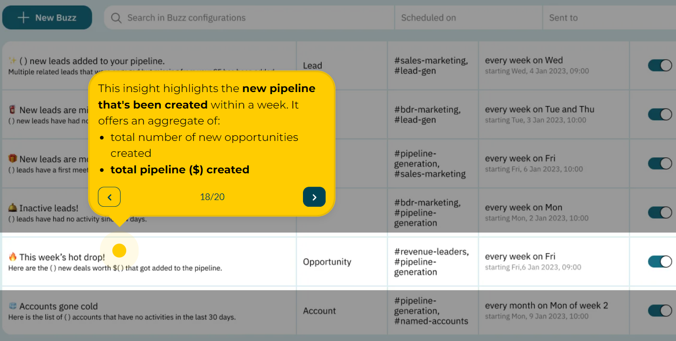Click the ice icon beside Accounts gone cold
This screenshot has width=676, height=341.
coord(12,306)
